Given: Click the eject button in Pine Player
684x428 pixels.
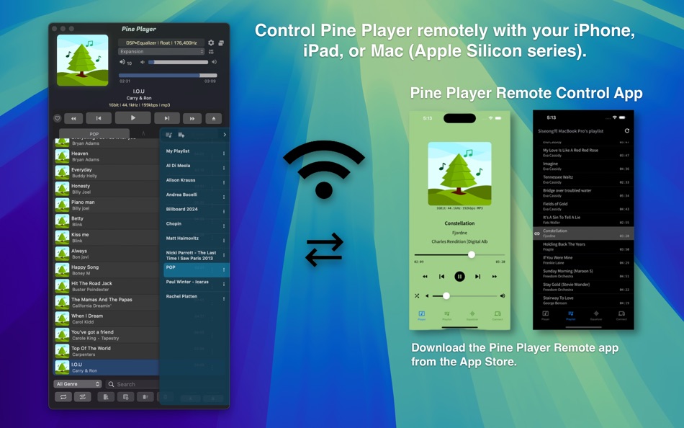Looking at the screenshot, I should (x=213, y=118).
